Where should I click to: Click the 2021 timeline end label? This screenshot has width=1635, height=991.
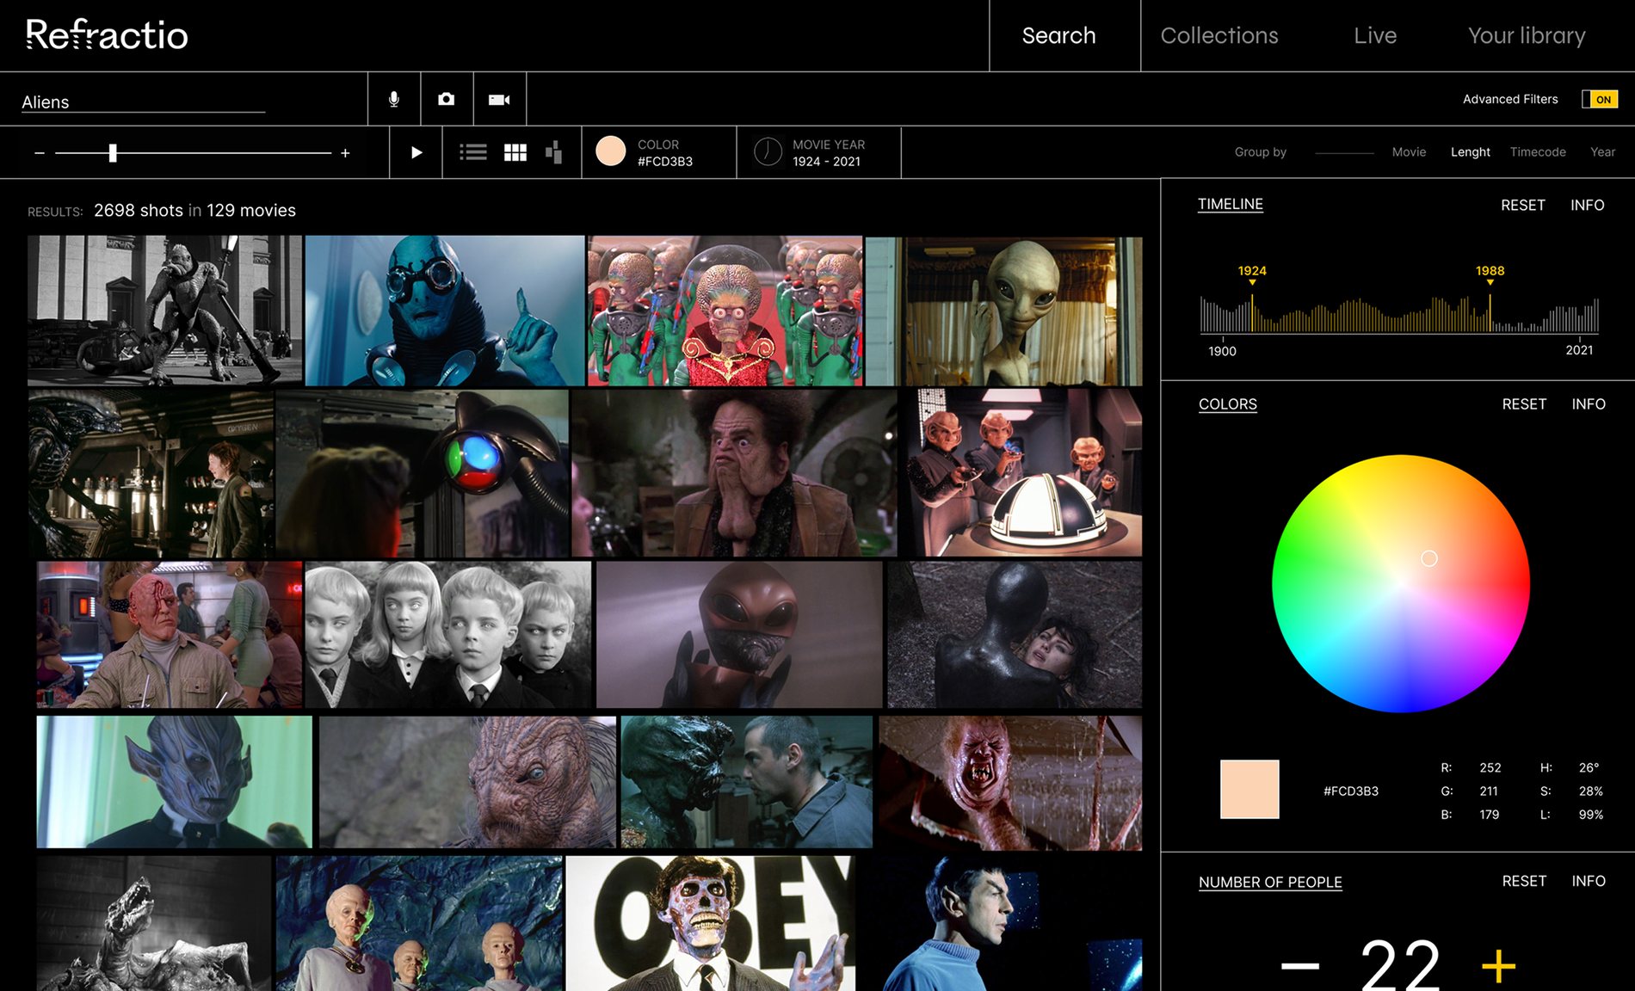1579,350
